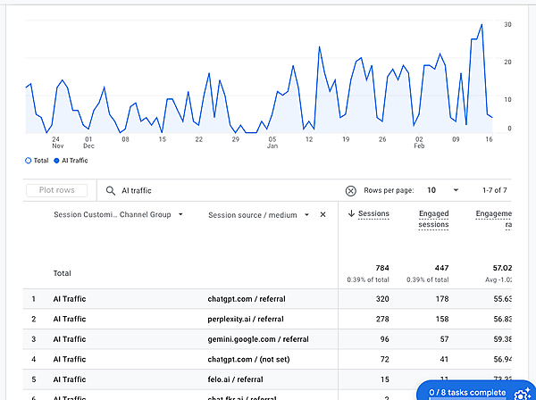Click the Sessions column header

pos(373,214)
